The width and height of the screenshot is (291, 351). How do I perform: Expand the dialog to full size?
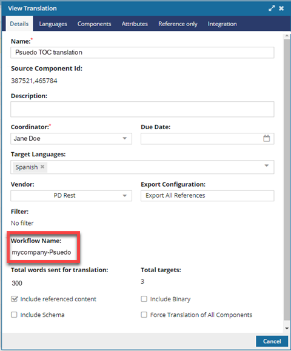pos(272,8)
